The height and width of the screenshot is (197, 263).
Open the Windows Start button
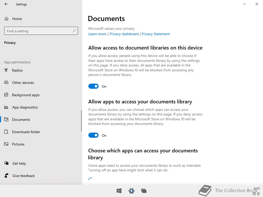pos(119,191)
